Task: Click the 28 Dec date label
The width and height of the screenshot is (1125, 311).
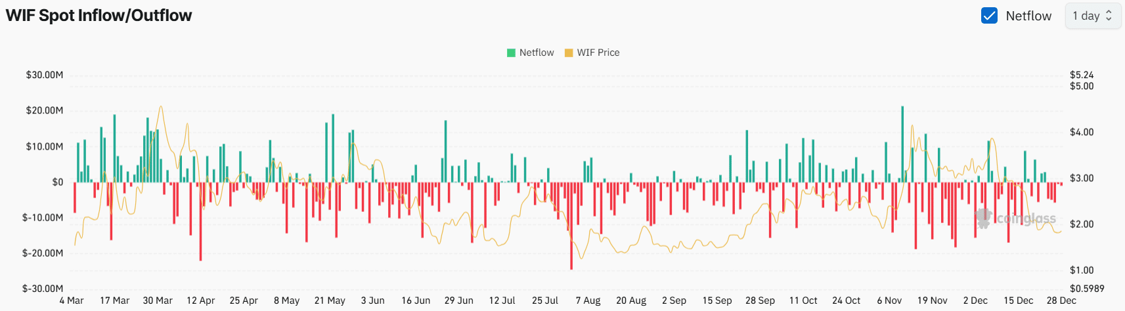Action: (1061, 301)
